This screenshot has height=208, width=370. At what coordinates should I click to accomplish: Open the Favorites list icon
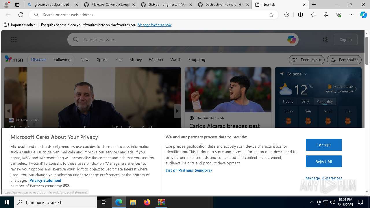[313, 15]
